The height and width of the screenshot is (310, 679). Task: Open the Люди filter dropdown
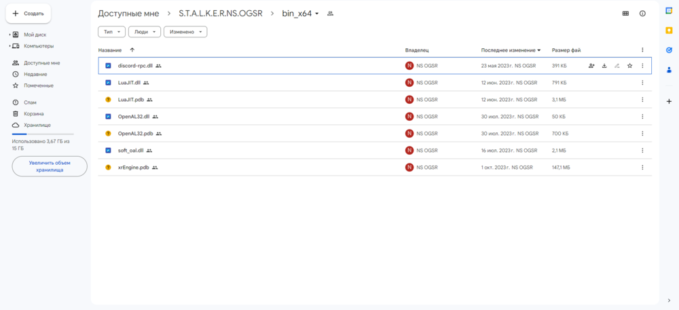tap(145, 32)
